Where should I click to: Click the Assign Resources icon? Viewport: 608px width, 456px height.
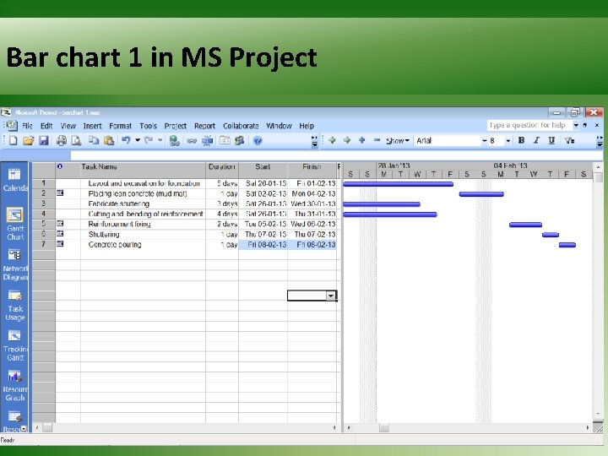pos(240,140)
